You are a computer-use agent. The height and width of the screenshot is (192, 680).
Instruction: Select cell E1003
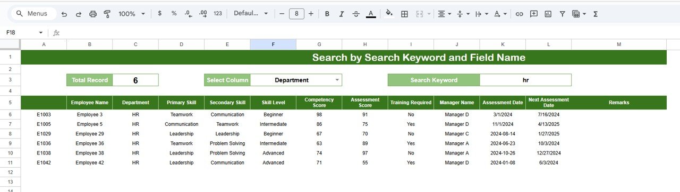[x=44, y=114]
